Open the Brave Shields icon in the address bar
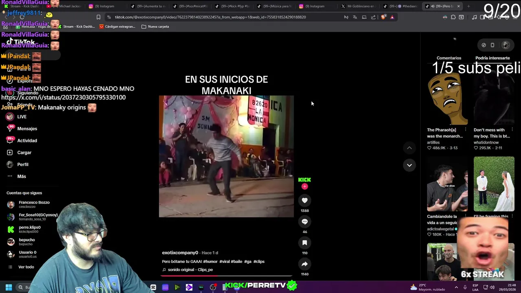Viewport: 521px width, 293px height. 383,17
